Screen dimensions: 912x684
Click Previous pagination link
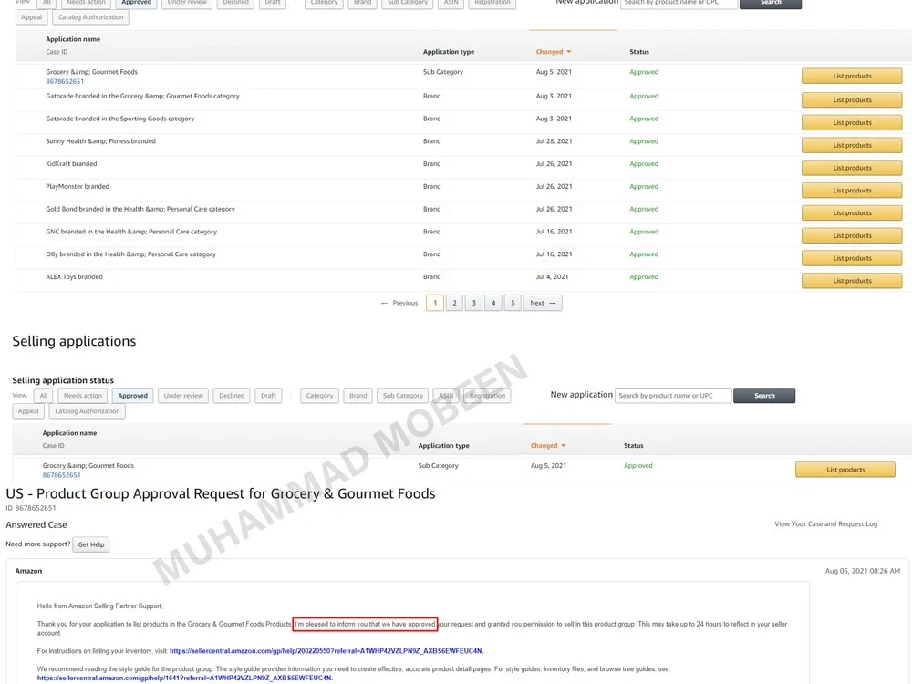(399, 303)
